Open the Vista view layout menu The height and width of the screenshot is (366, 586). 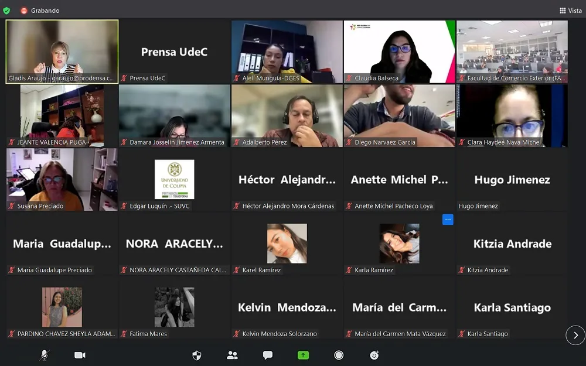pos(570,11)
